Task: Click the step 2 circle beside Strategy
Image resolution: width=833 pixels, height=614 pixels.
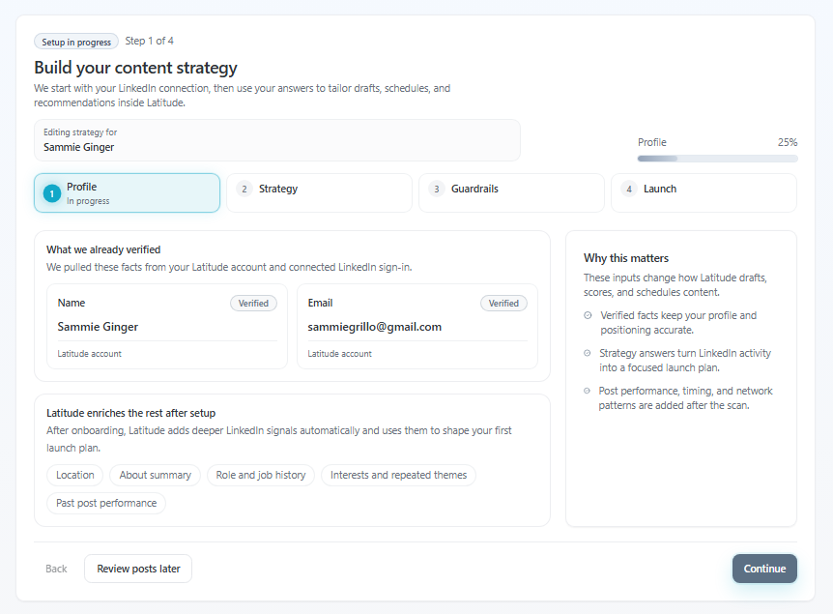Action: [x=244, y=189]
